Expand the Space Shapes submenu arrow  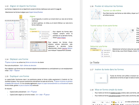tap(38, 32)
